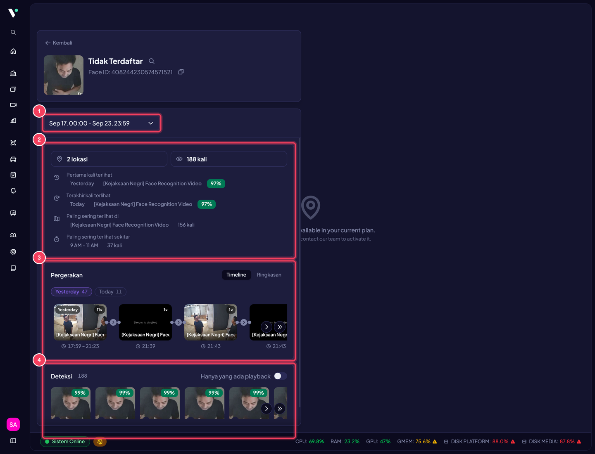Open the settings gear sidebar icon

(x=13, y=252)
